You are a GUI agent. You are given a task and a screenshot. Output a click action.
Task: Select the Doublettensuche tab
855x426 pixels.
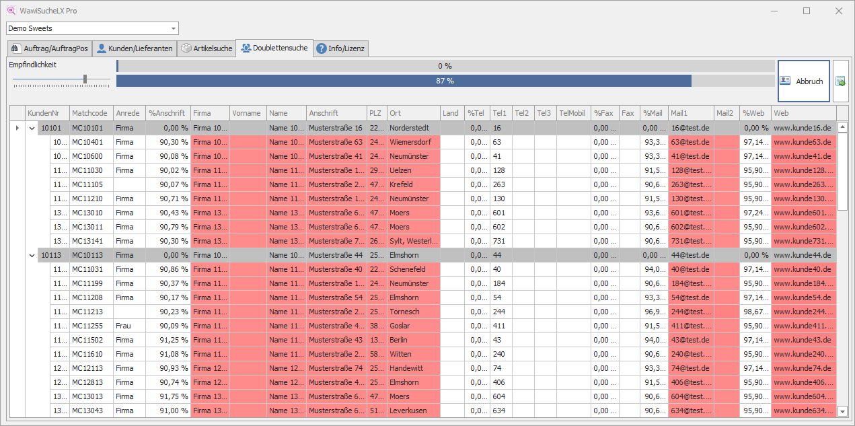[x=274, y=48]
